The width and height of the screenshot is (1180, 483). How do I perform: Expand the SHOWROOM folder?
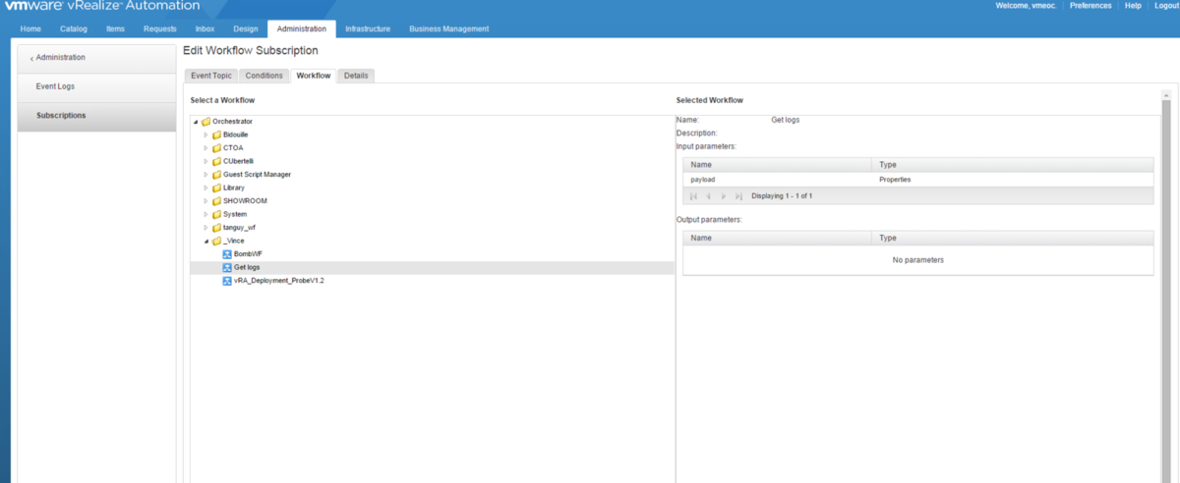(206, 201)
